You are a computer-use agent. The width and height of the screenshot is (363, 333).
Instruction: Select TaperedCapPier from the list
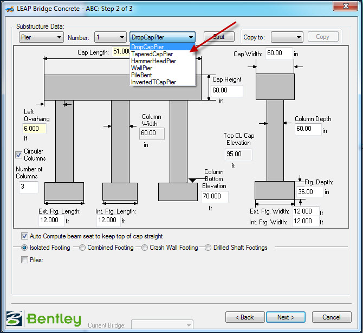[x=163, y=54]
